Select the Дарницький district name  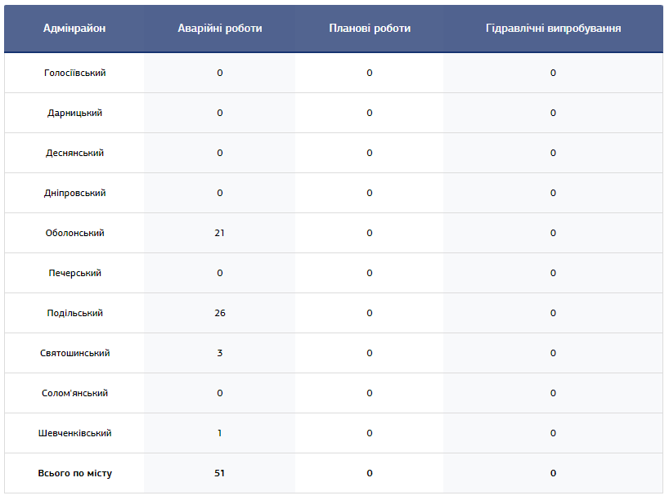74,114
